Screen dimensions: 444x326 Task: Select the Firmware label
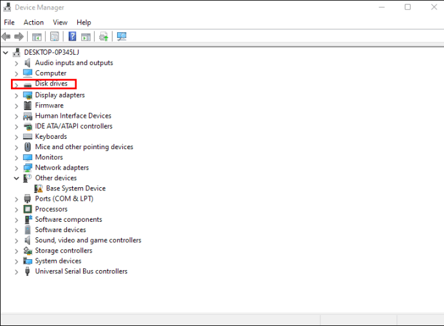click(50, 105)
